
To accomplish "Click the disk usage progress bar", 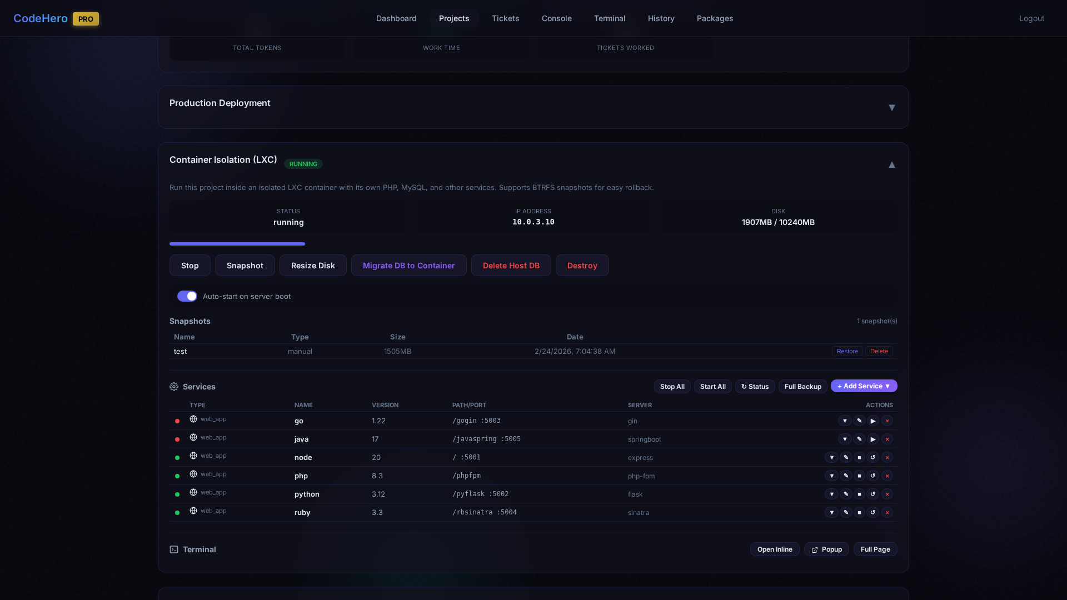I will pyautogui.click(x=237, y=244).
